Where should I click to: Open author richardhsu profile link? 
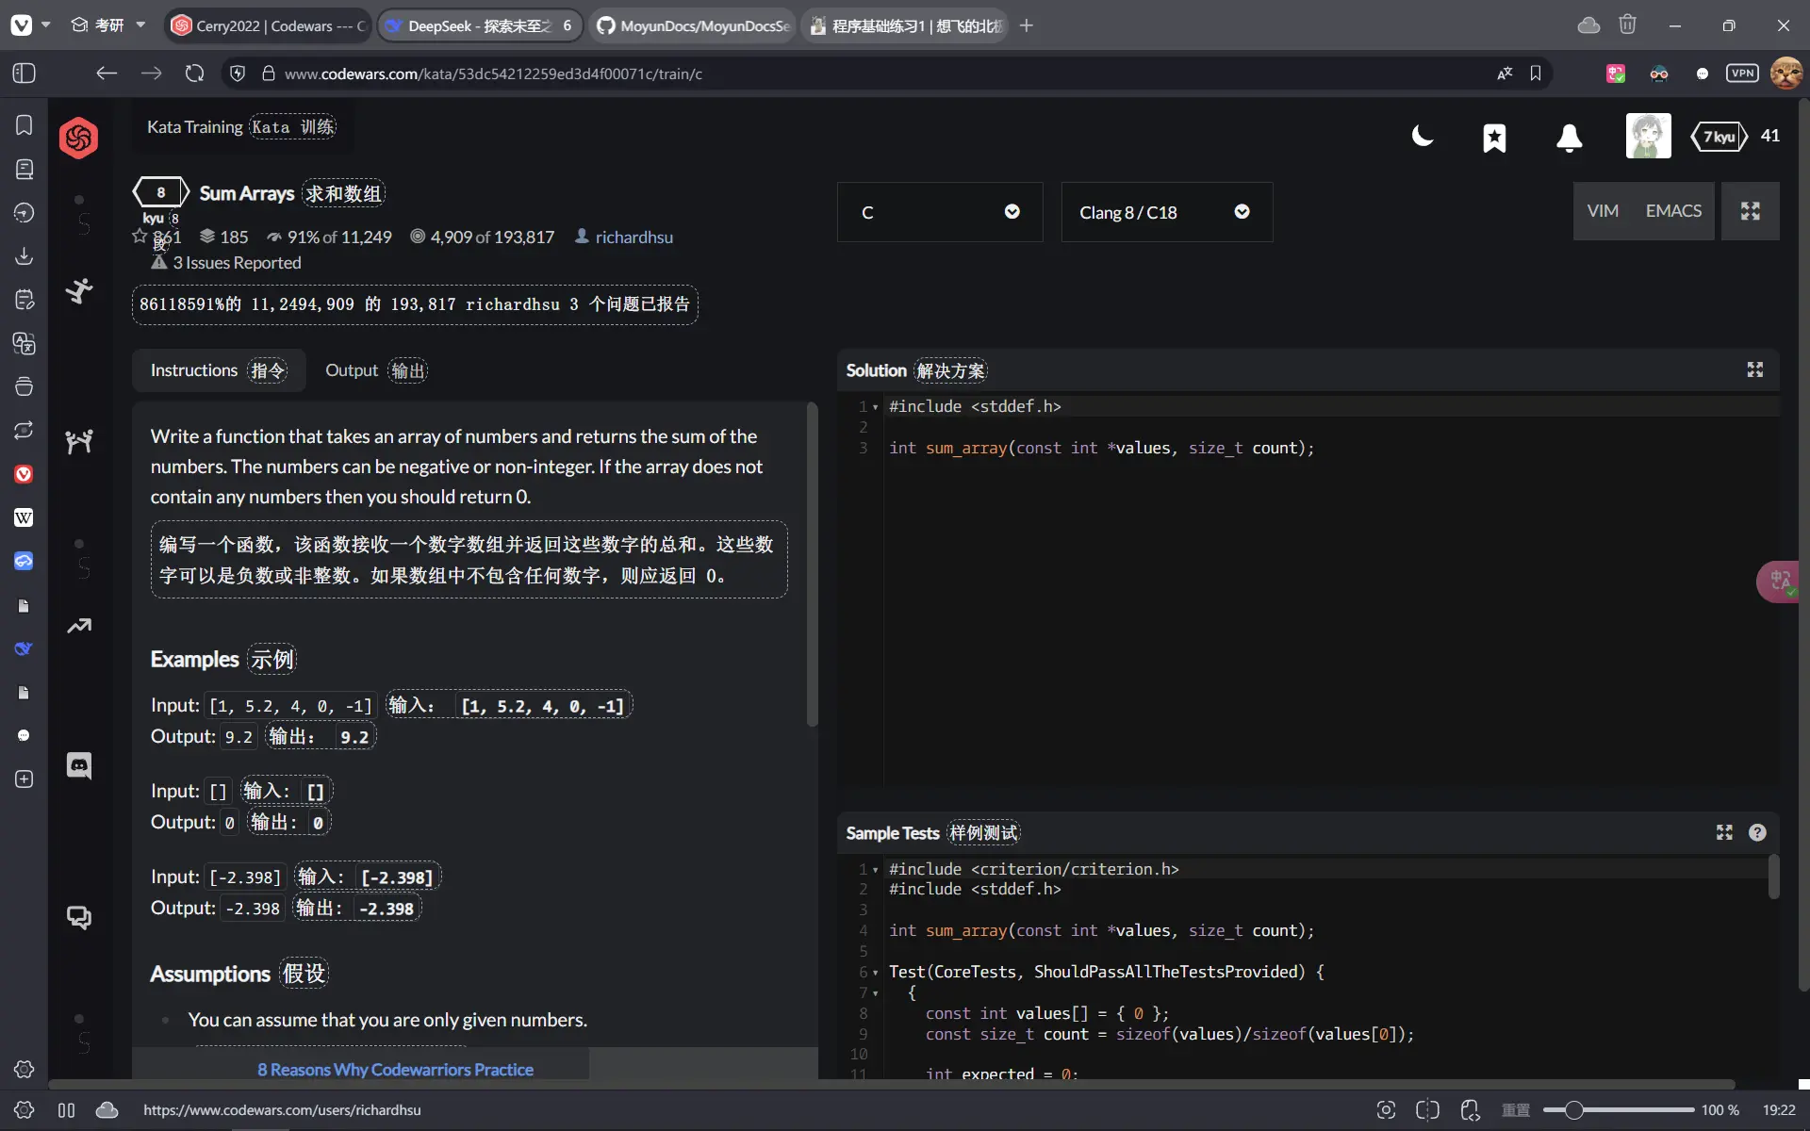[633, 238]
